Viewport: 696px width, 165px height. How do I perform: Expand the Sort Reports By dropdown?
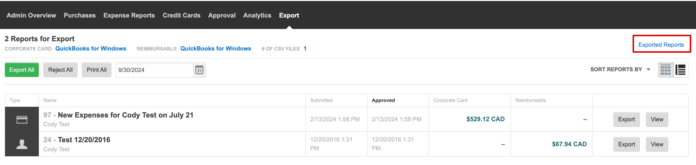(620, 69)
